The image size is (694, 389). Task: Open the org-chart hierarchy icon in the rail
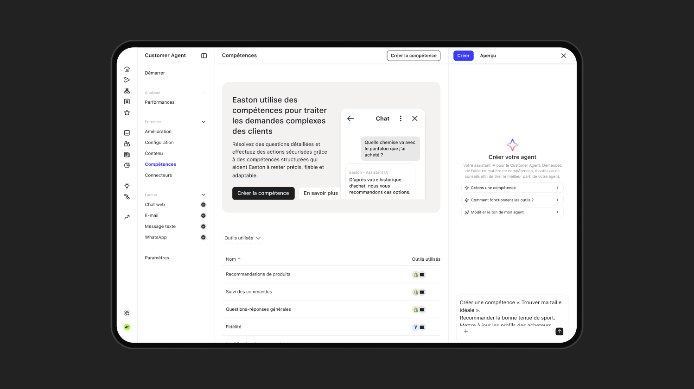point(127,91)
